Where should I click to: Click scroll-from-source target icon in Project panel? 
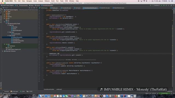point(30,8)
